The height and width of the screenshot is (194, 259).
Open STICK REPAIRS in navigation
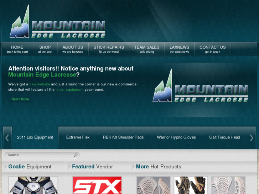pos(109,49)
